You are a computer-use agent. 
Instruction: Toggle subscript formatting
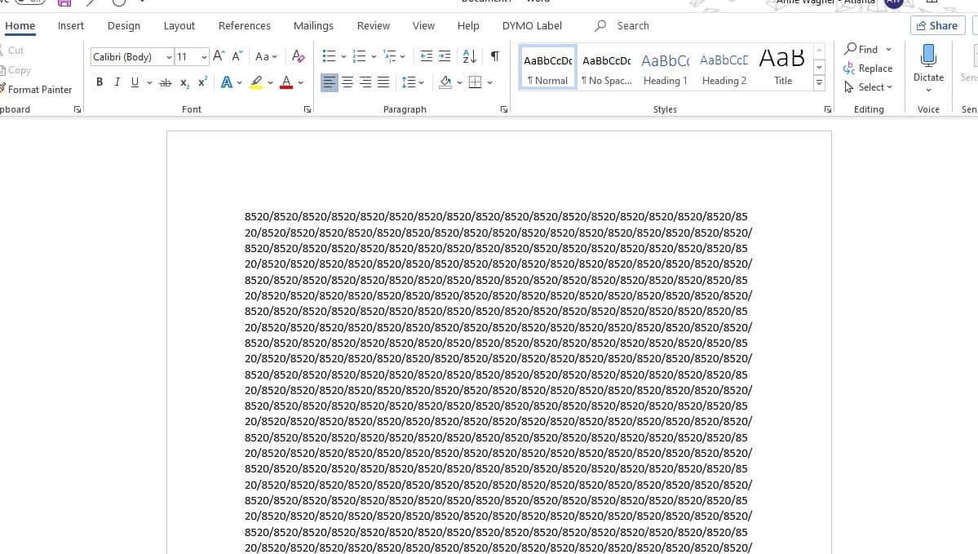click(184, 82)
